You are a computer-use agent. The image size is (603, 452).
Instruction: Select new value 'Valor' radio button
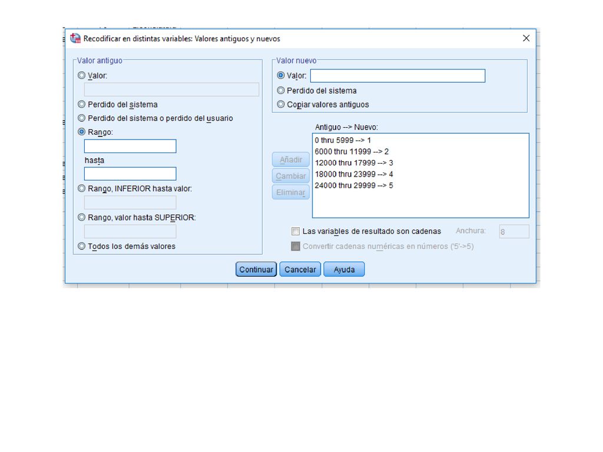click(281, 75)
